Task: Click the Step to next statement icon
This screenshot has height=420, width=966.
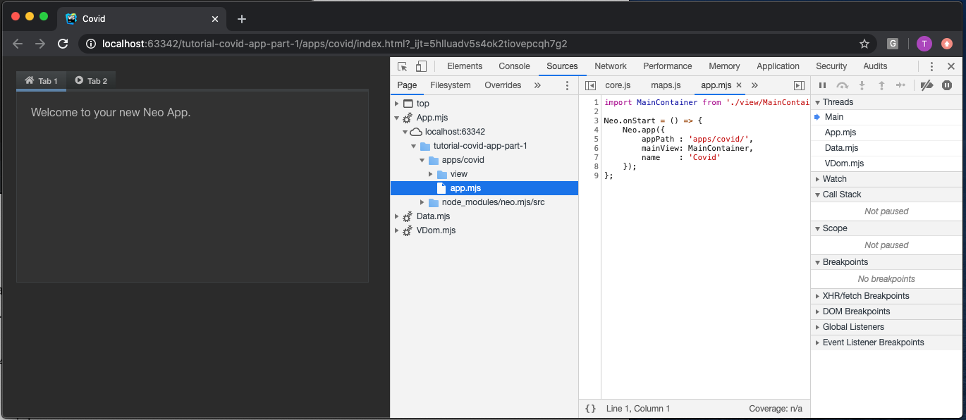Action: click(901, 85)
